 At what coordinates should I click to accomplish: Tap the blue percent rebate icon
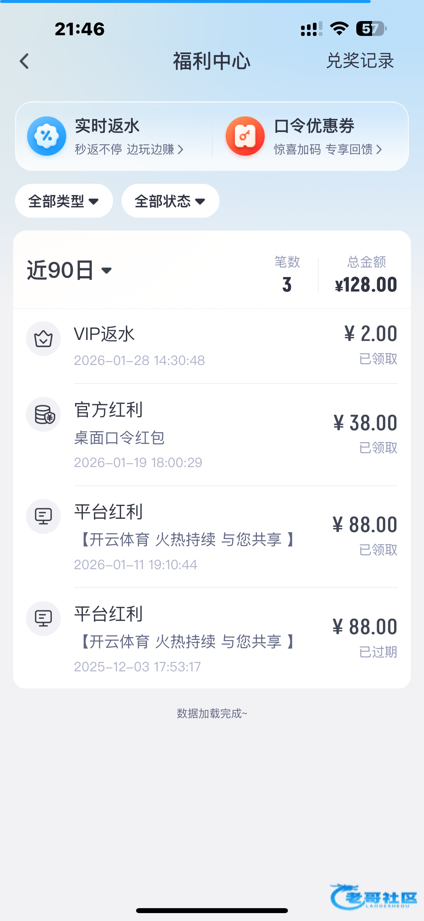46,136
